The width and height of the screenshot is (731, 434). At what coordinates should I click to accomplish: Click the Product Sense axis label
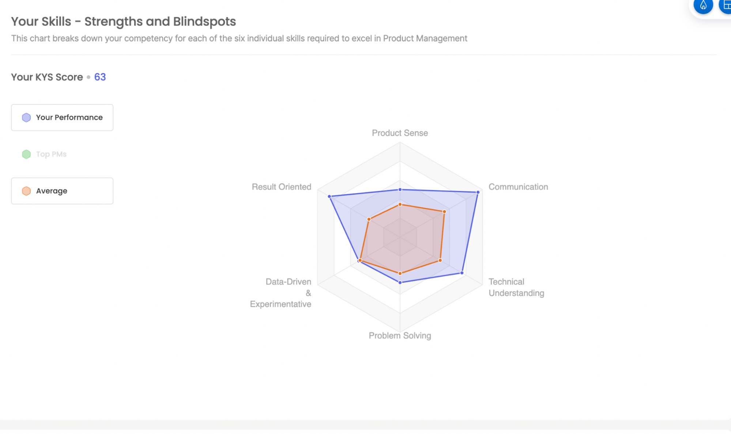coord(400,133)
